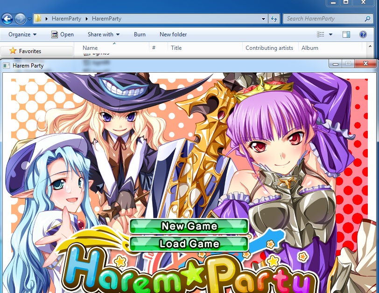The image size is (379, 293).
Task: Open the Organize menu
Action: (x=22, y=34)
